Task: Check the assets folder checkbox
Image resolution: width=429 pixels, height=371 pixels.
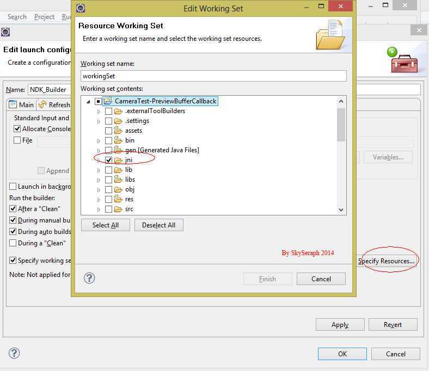Action: [109, 131]
